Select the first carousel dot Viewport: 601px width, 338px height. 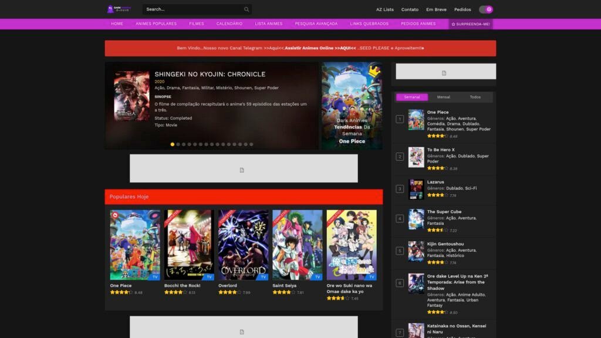(x=173, y=144)
